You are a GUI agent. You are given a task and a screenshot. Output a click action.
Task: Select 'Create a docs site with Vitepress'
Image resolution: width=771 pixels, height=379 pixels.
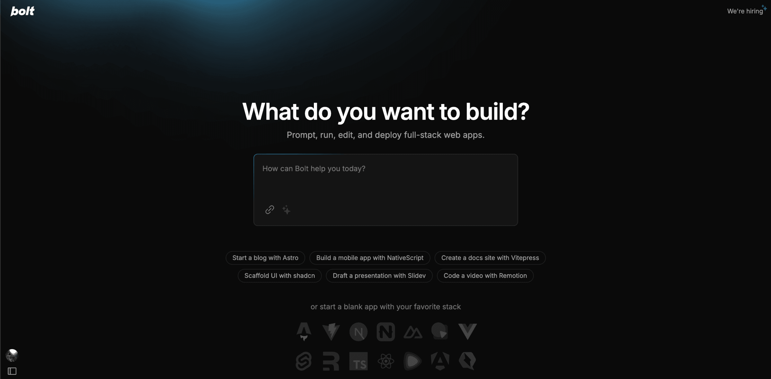click(x=490, y=257)
